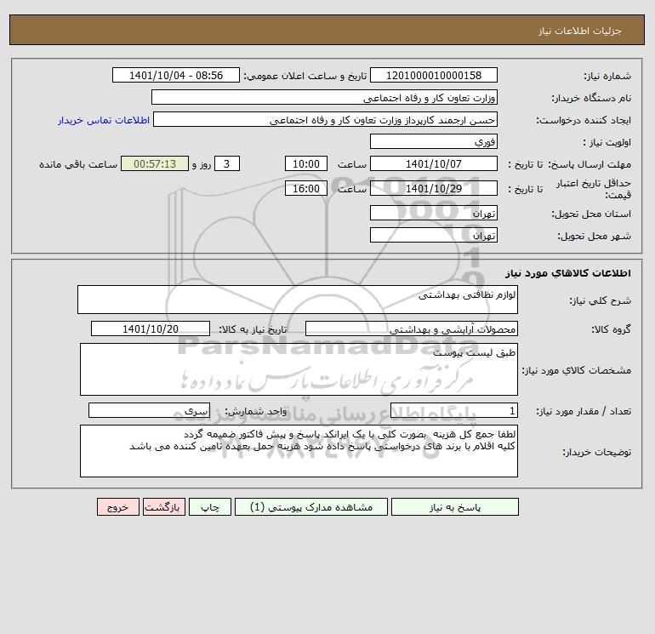Click label 'اولویت نیاز :'
The width and height of the screenshot is (655, 634).
(x=607, y=142)
